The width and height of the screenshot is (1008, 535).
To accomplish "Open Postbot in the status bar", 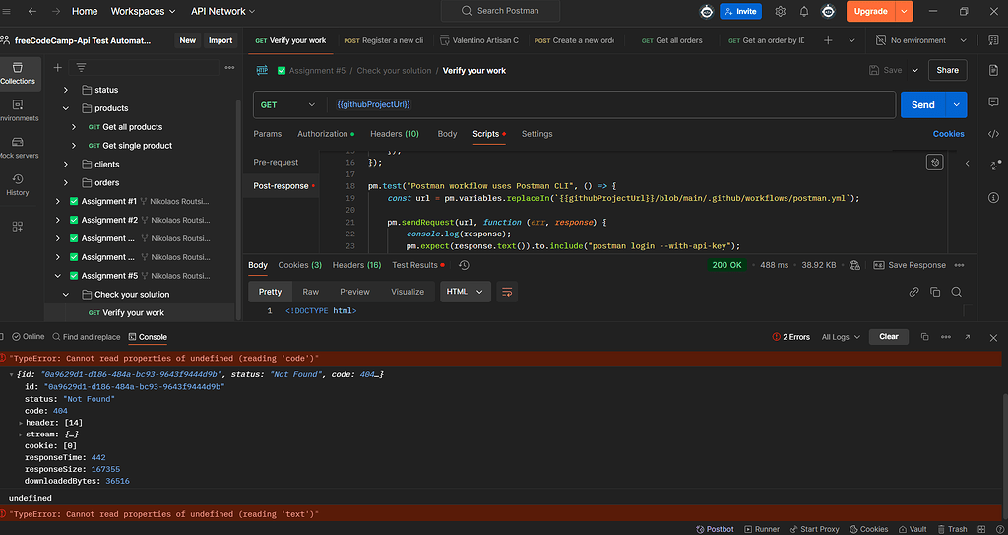I will 714,529.
